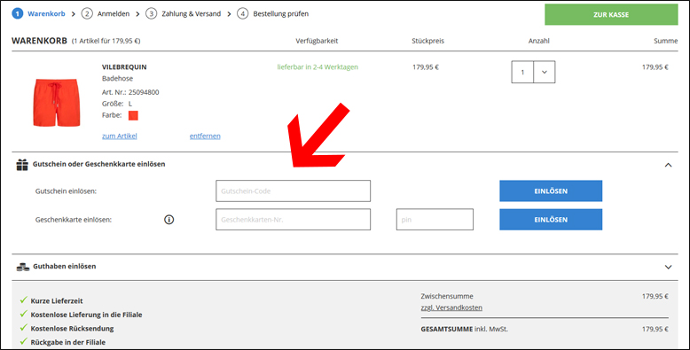The image size is (690, 350).
Task: Click 'lieferbar in 2-4 Werktagen' availability text
Action: [318, 66]
